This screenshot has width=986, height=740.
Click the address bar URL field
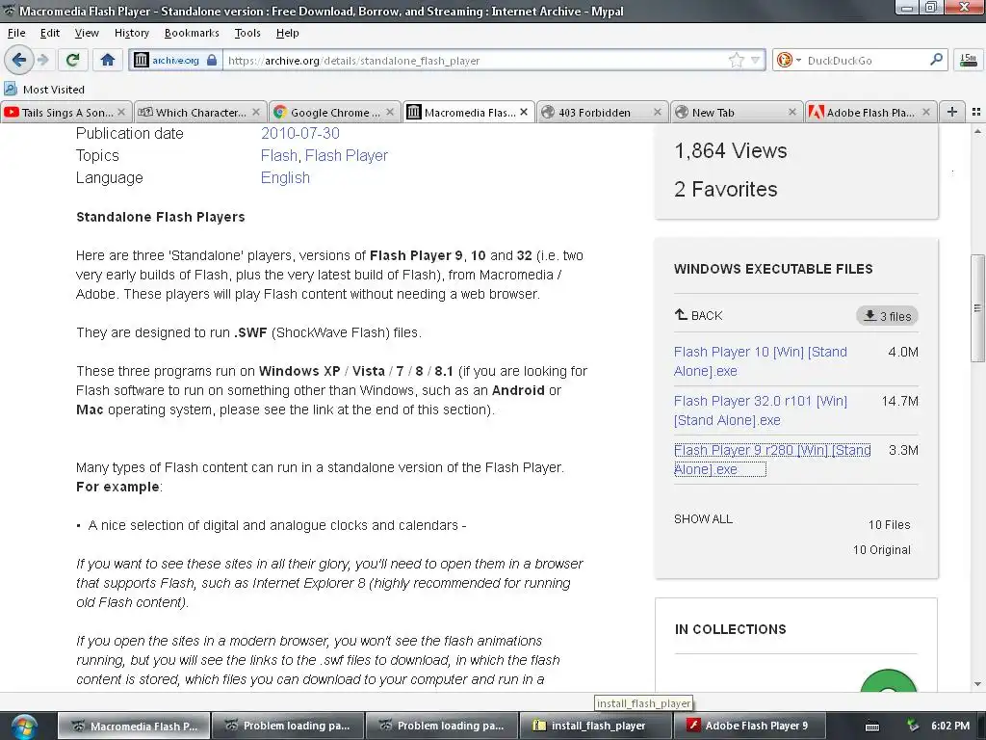(x=475, y=61)
